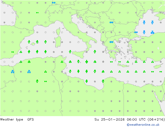This screenshot has height=127, width=165.
Task: Select the Weather type caption text
Action: (12, 119)
